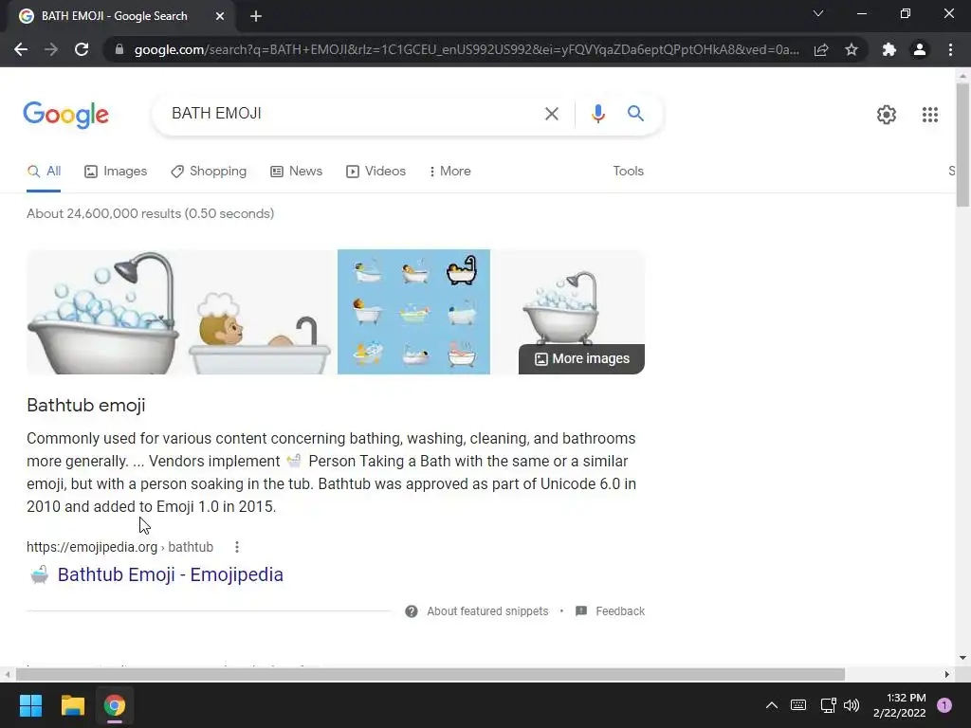
Task: View site security lock icon
Action: [x=119, y=49]
